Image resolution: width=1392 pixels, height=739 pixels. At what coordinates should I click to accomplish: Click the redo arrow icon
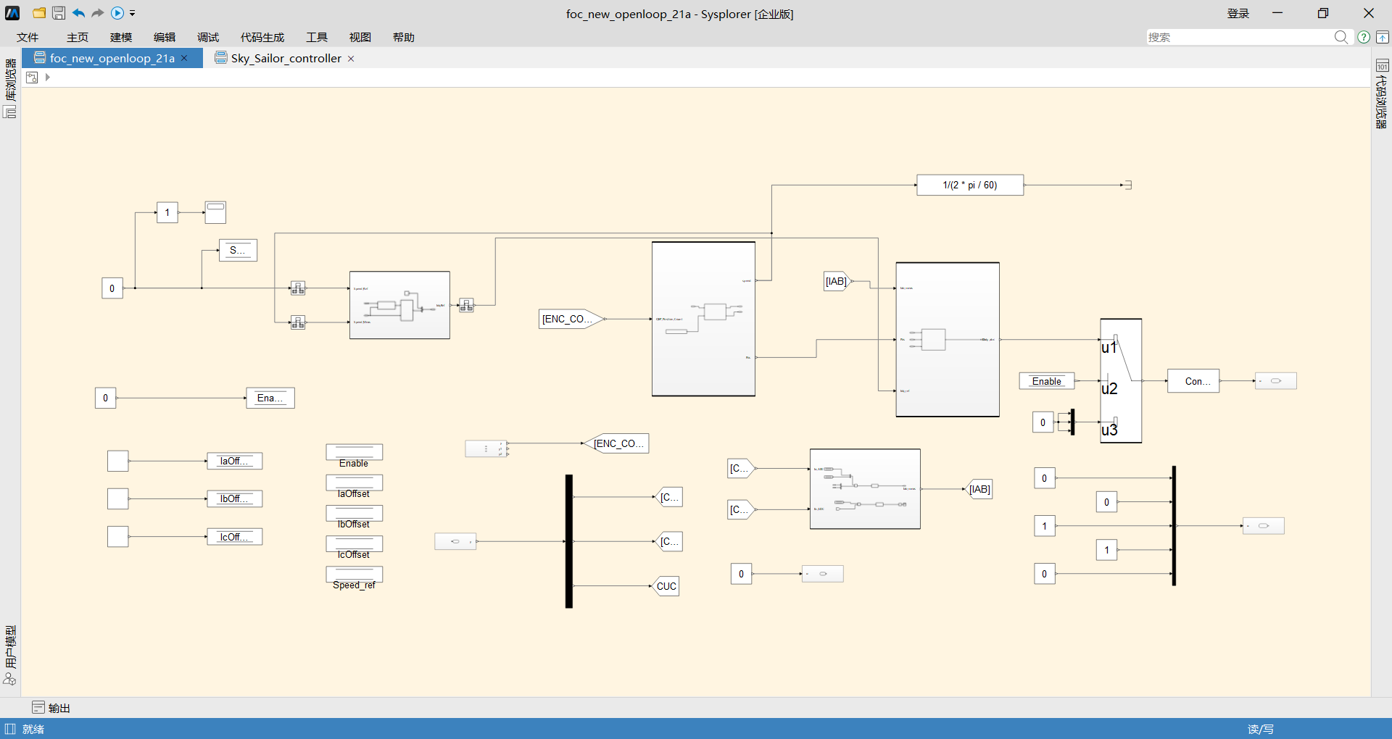click(97, 13)
